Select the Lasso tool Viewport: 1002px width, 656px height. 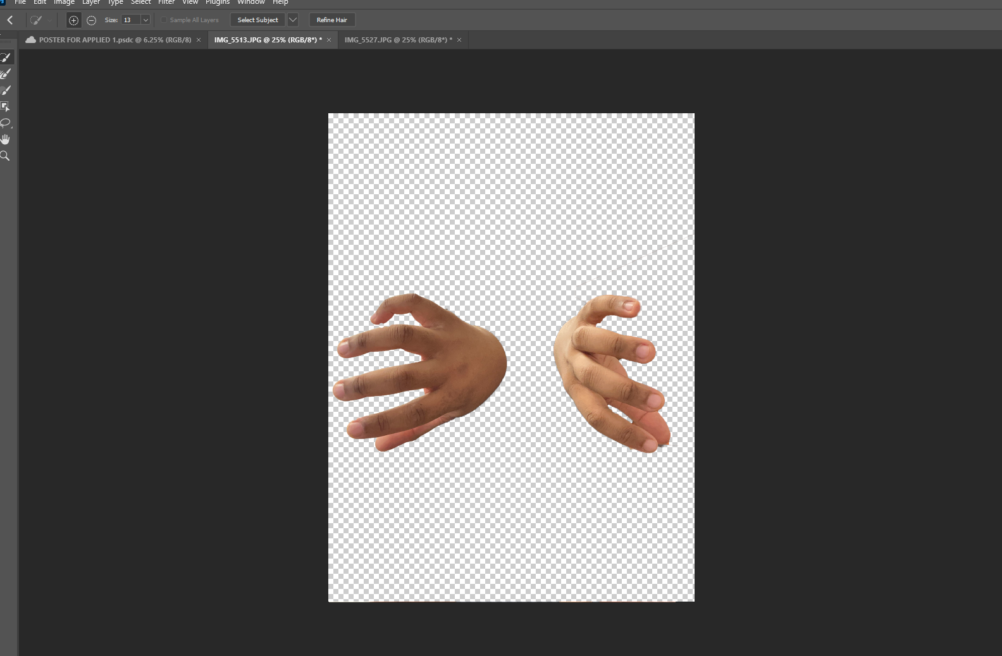pyautogui.click(x=6, y=123)
